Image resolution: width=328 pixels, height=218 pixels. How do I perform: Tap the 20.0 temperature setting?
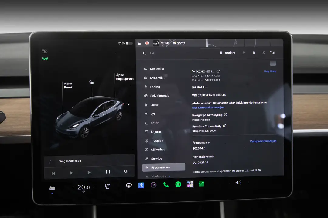tap(84, 187)
